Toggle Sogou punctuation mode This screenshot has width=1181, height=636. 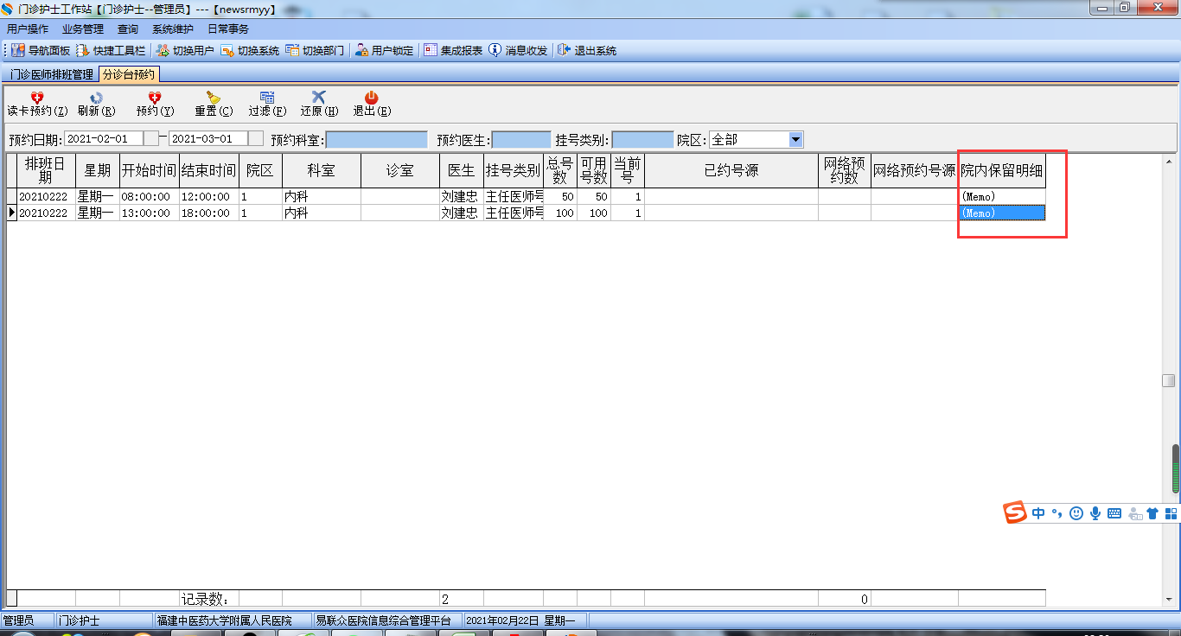pyautogui.click(x=1057, y=513)
